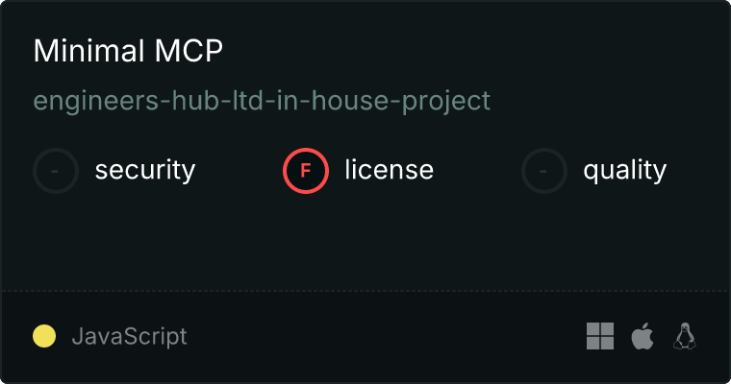
Task: Click the dash placeholder beside the security label
Action: click(55, 171)
